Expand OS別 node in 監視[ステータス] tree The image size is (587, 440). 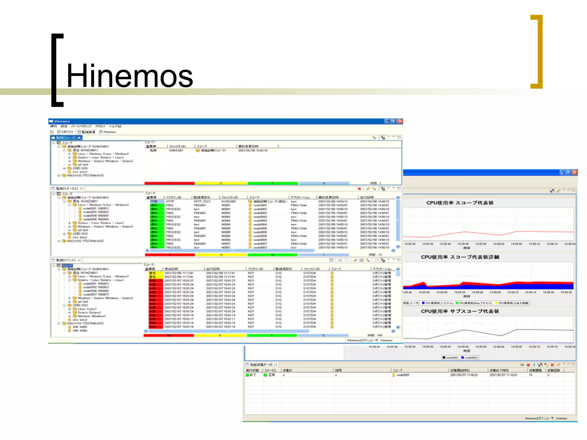pyautogui.click(x=64, y=234)
